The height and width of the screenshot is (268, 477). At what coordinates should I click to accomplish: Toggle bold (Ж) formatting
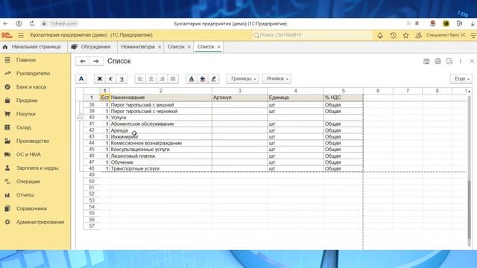click(99, 79)
